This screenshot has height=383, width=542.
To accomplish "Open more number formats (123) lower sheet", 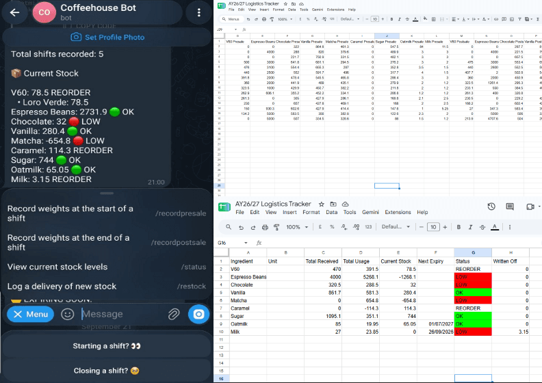I will coord(368,227).
